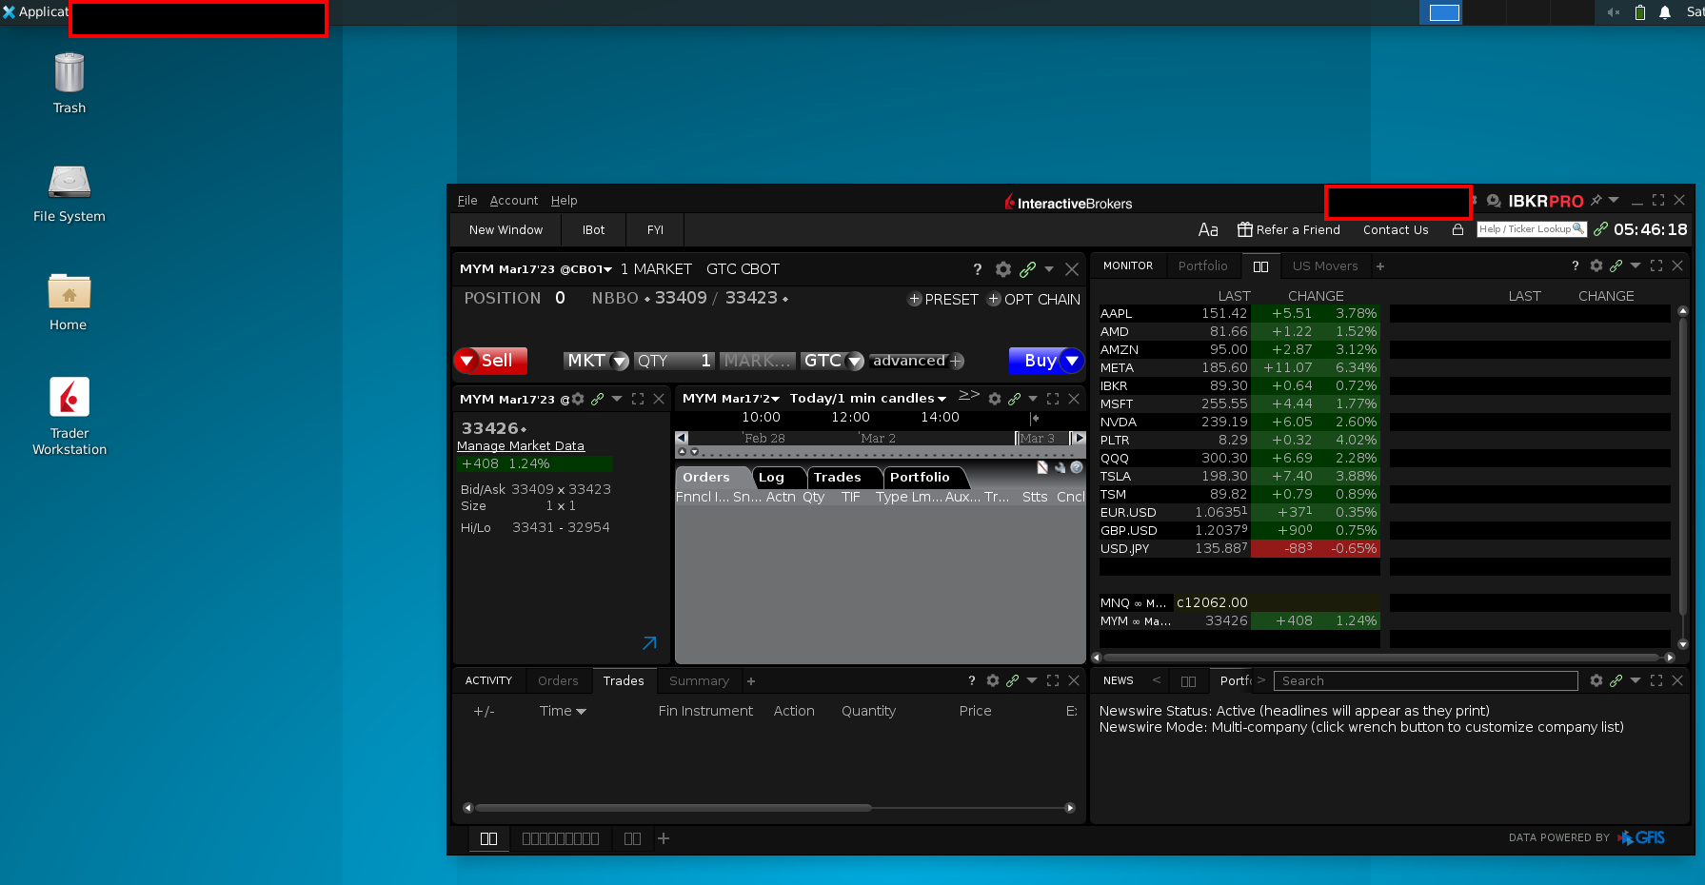Image resolution: width=1705 pixels, height=885 pixels.
Task: Click the Refer a Friend link
Action: click(1288, 229)
